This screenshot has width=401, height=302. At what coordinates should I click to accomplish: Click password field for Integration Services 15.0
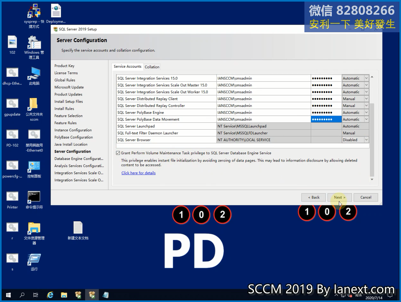326,78
